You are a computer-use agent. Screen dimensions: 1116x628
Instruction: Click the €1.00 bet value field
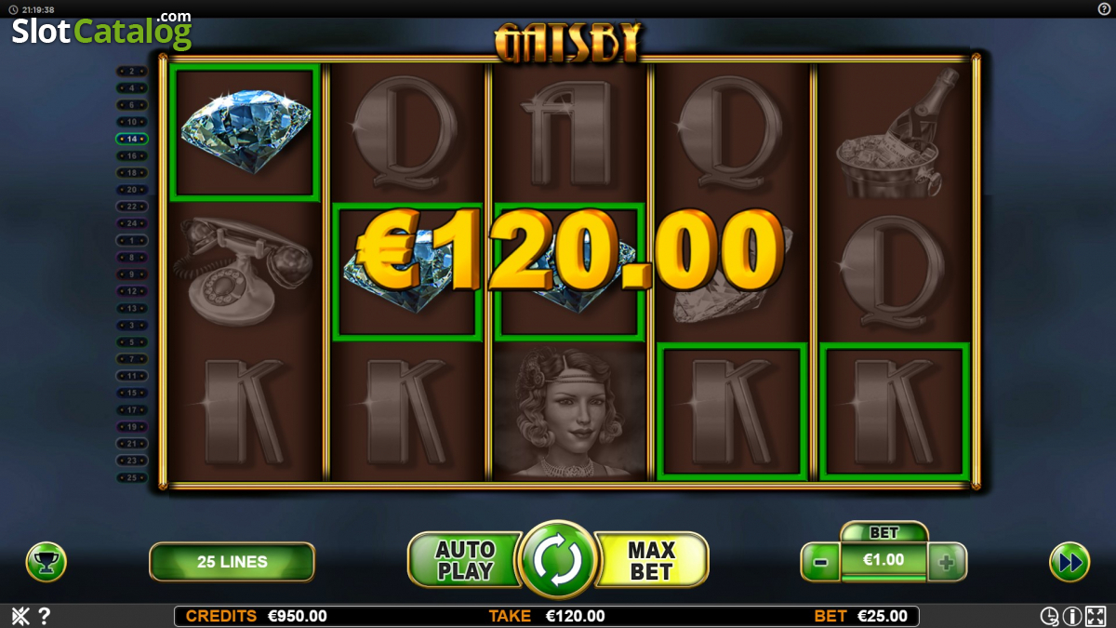(883, 561)
